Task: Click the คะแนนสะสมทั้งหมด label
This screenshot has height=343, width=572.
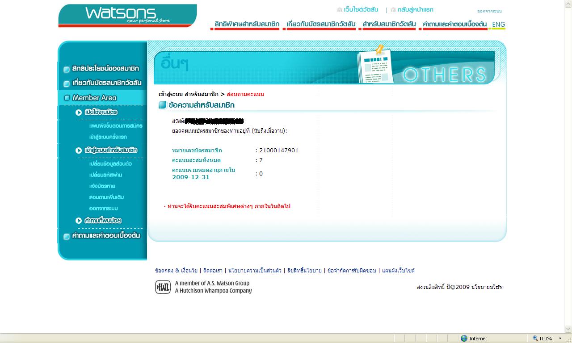Action: point(196,160)
